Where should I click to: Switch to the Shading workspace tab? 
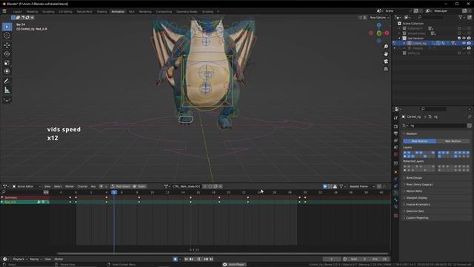(x=102, y=12)
